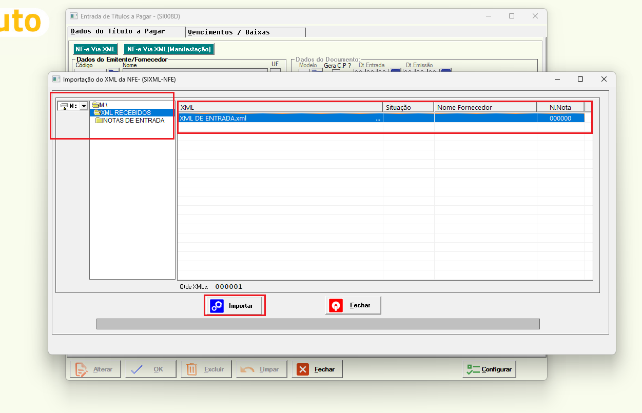
Task: Open the M: drive selector dropdown
Action: pos(83,106)
